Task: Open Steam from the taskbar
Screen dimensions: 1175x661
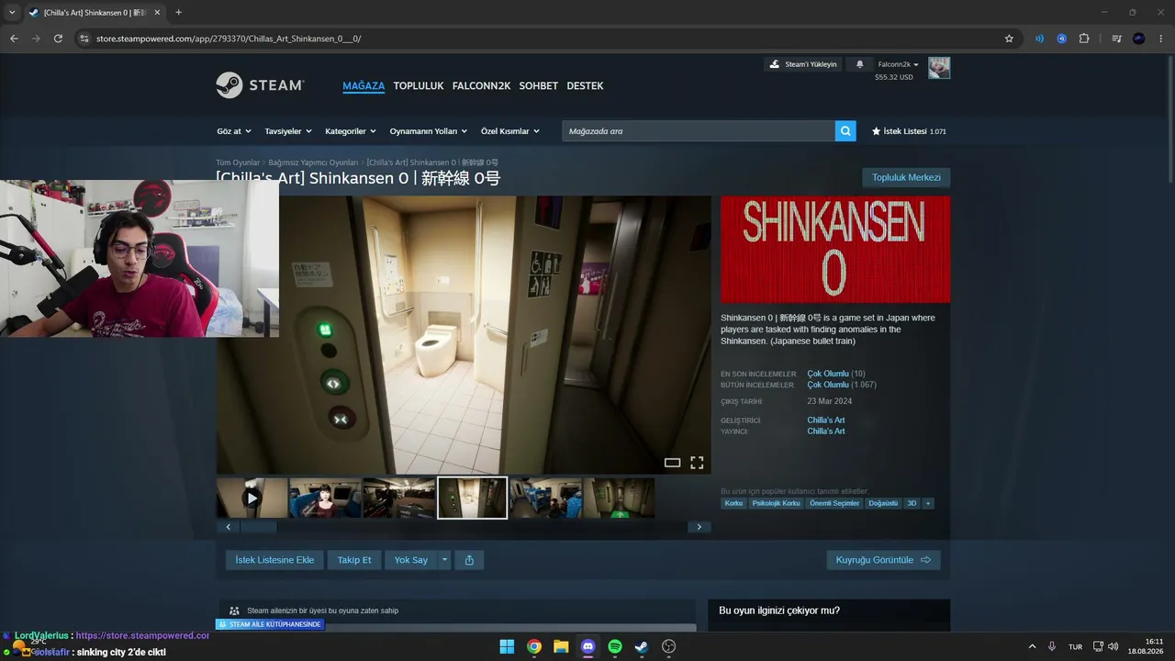Action: [642, 646]
